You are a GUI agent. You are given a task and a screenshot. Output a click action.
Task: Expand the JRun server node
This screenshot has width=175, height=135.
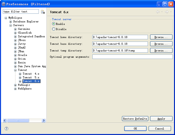pos(15,51)
